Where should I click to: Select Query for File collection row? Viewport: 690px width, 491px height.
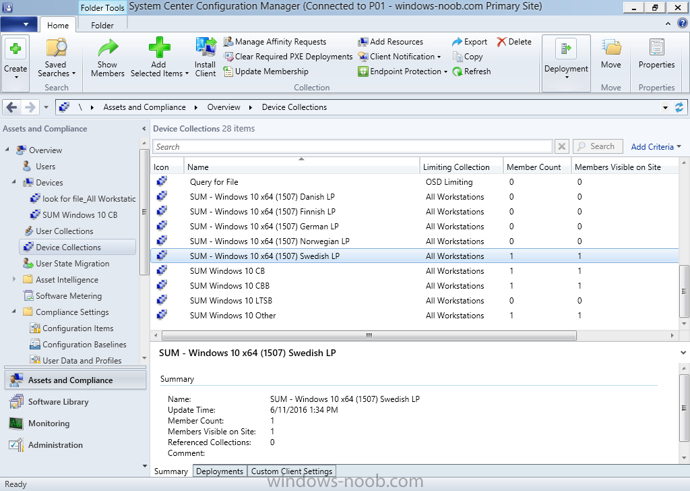pos(414,182)
